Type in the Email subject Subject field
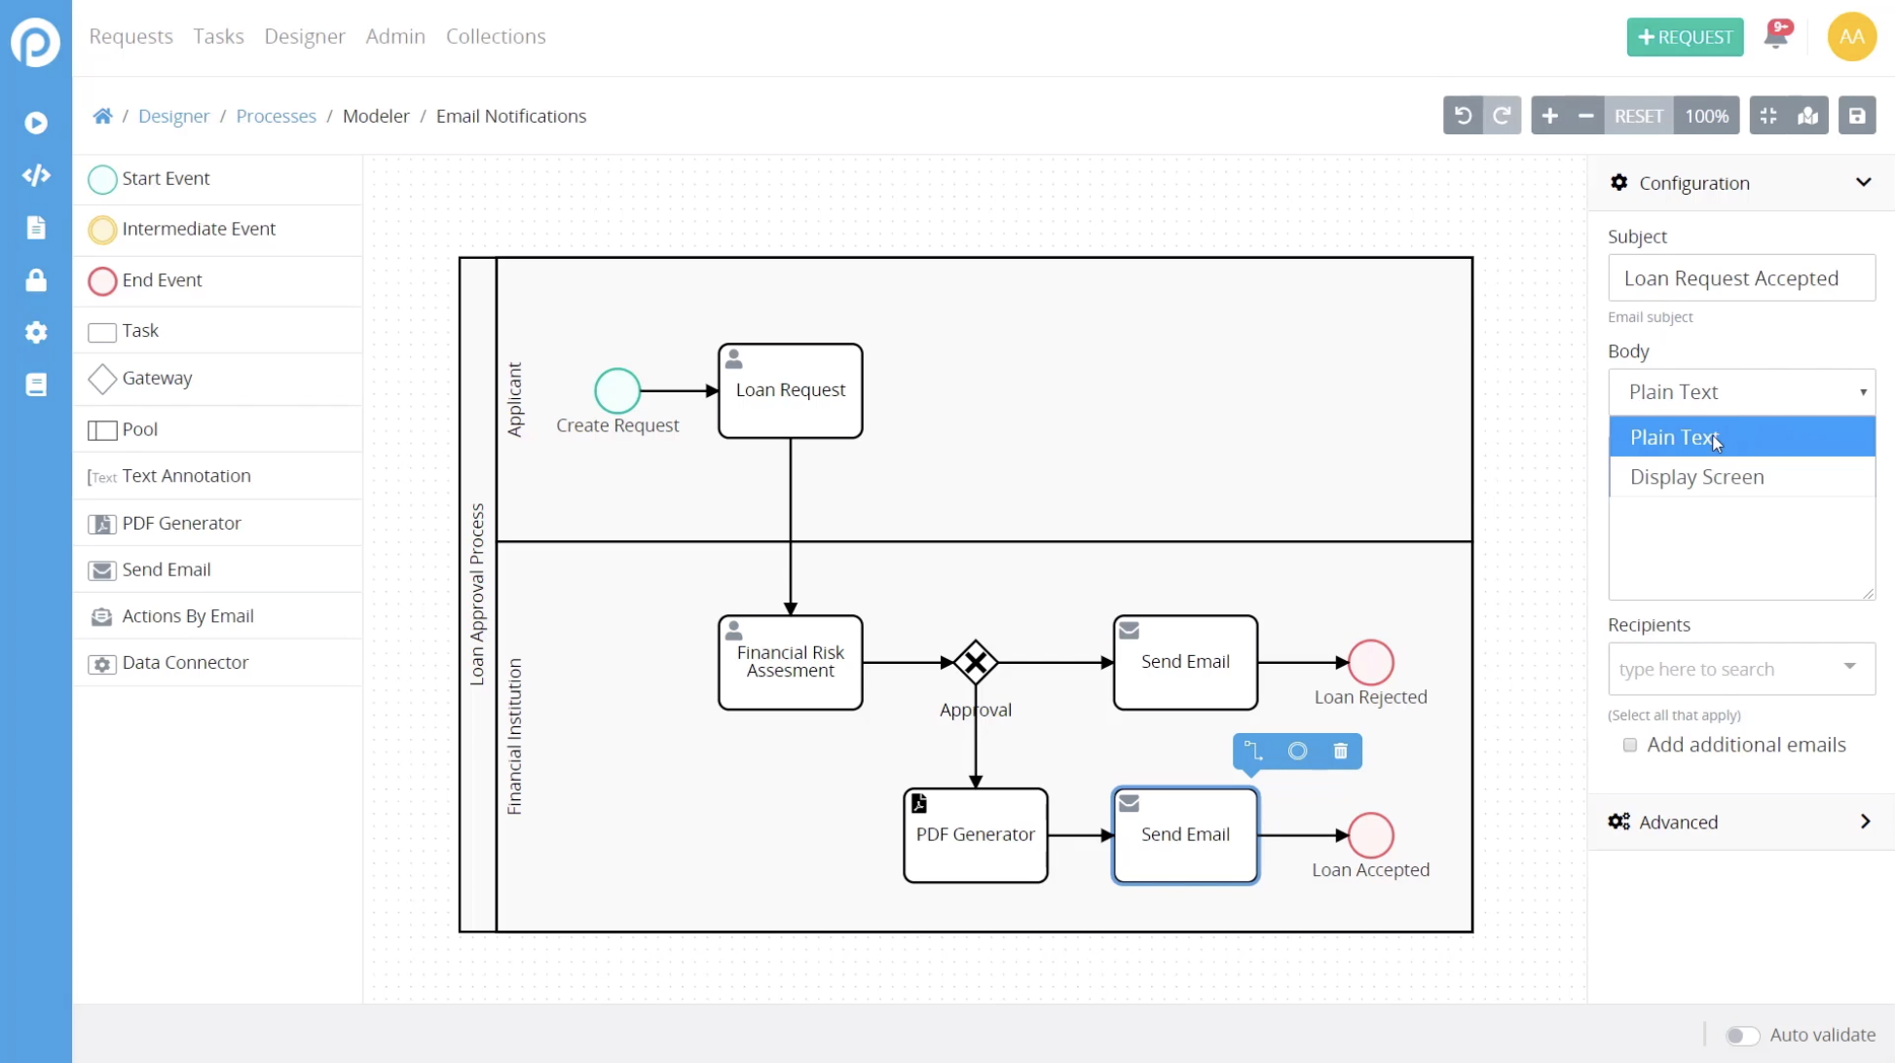This screenshot has height=1063, width=1895. [x=1743, y=277]
